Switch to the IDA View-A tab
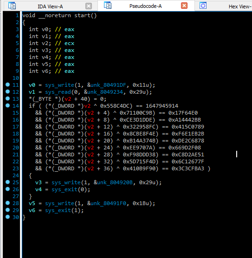252x258 pixels. [x=50, y=6]
